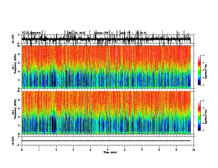Click the 2 kHz tick of ch.1 spectrogram
Viewport: 218px width, 168px height.
tap(19, 80)
